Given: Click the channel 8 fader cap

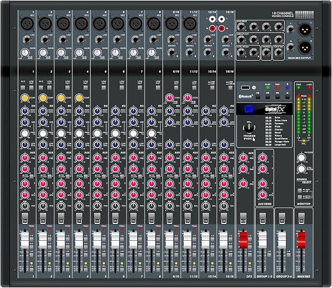Looking at the screenshot, I should tap(151, 240).
